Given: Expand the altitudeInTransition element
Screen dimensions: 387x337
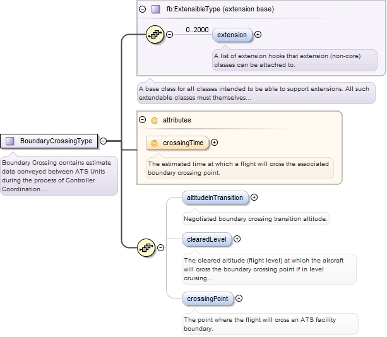Looking at the screenshot, I should 254,198.
